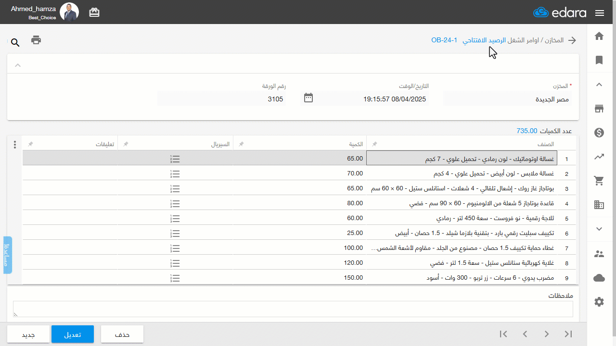The width and height of the screenshot is (616, 346).
Task: Open the OB-24-1 document link
Action: (444, 40)
